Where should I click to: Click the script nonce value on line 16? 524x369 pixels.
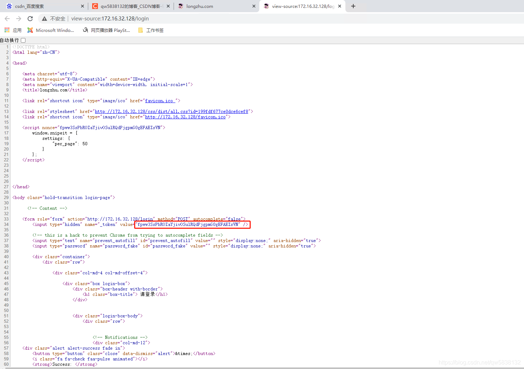[110, 128]
